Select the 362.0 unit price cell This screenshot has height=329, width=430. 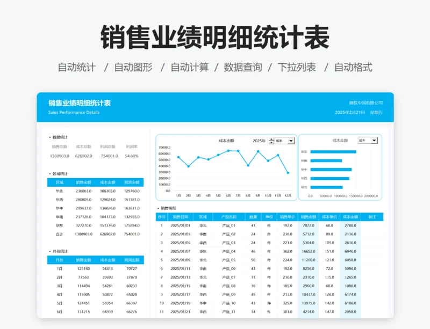pyautogui.click(x=288, y=252)
